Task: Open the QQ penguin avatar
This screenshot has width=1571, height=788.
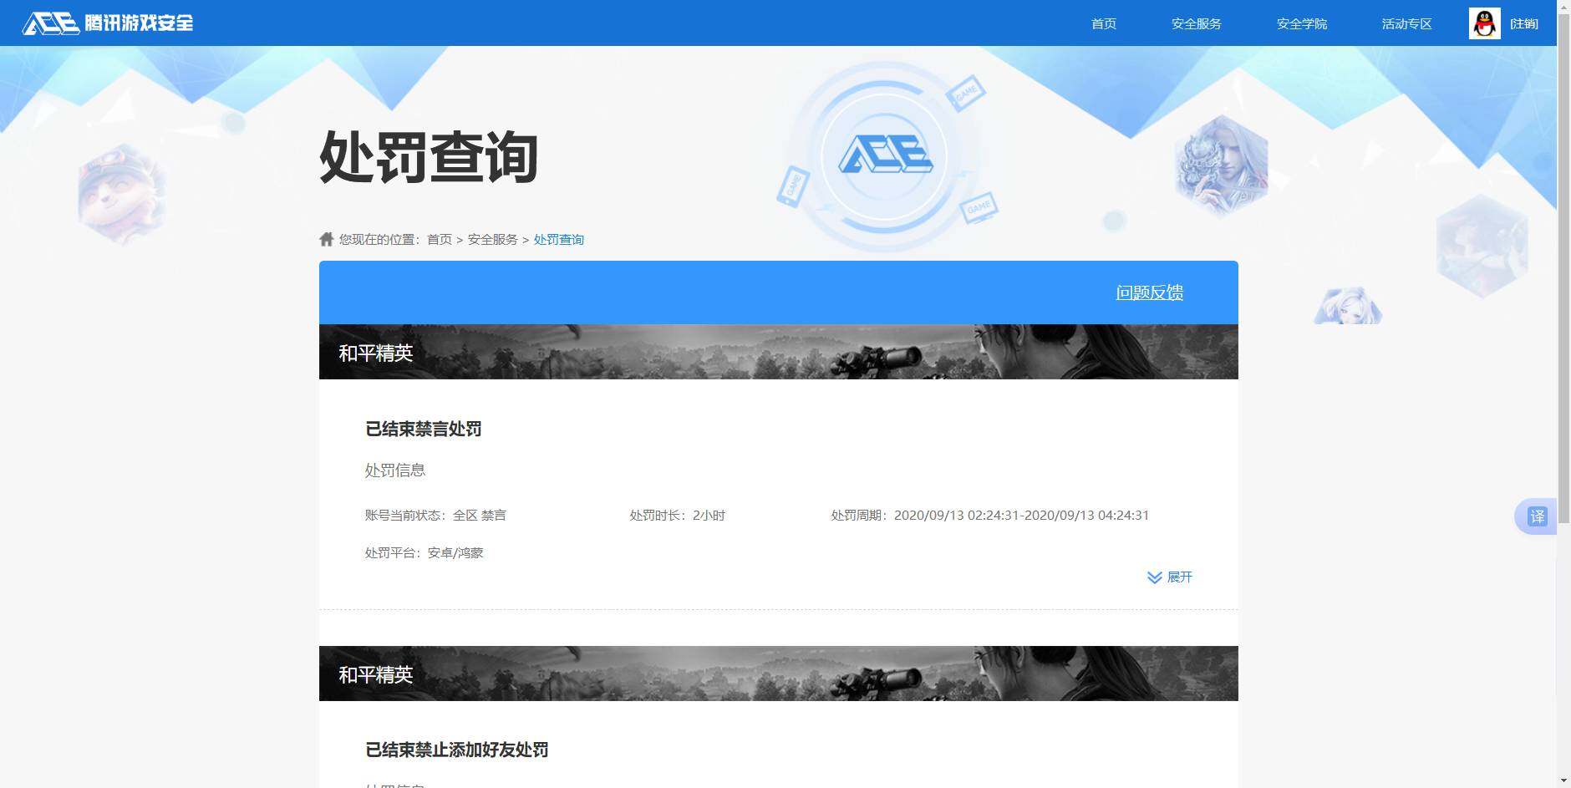Action: click(1484, 23)
